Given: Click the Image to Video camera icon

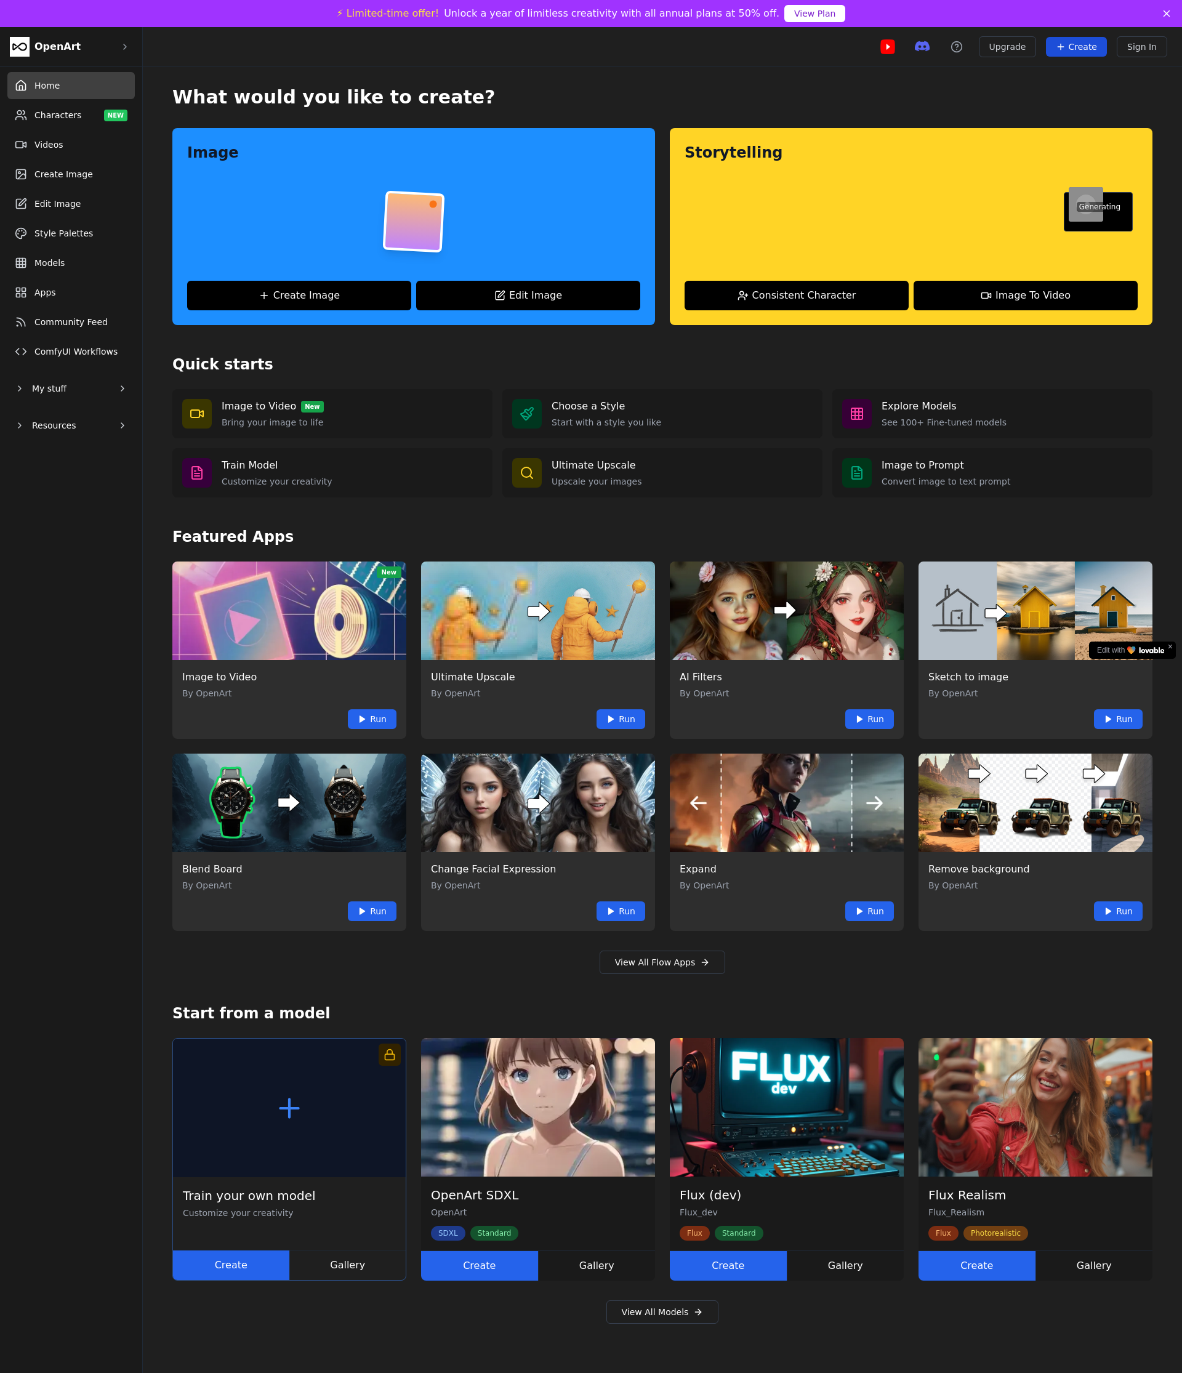Looking at the screenshot, I should [197, 414].
